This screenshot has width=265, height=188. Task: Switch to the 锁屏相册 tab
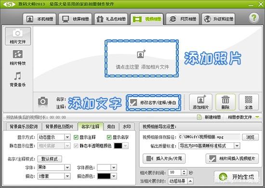point(75,19)
